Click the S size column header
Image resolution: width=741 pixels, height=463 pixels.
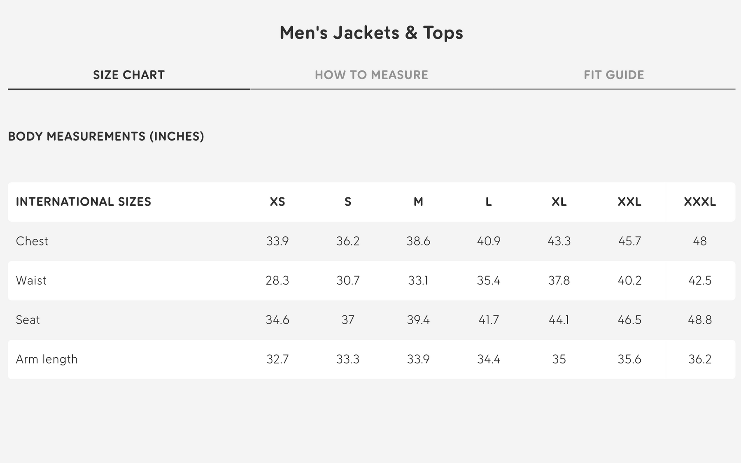pos(348,202)
